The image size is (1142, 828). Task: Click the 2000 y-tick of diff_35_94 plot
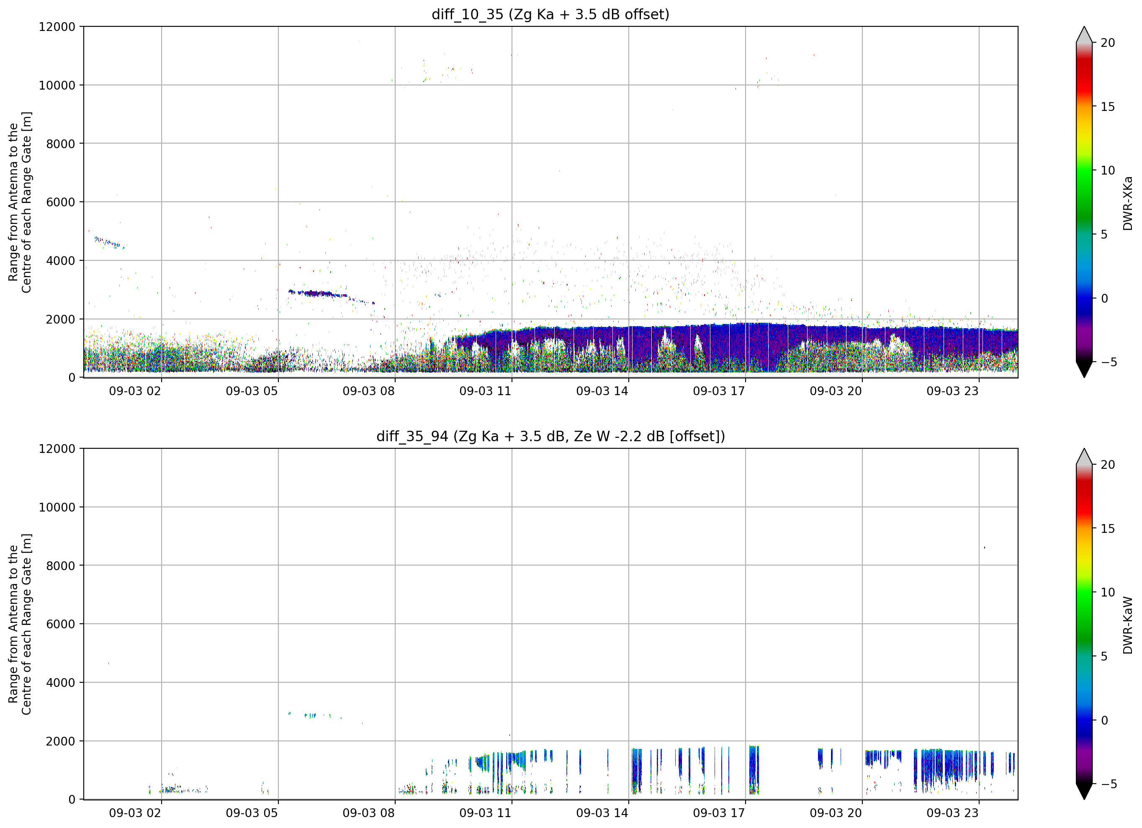(x=60, y=741)
